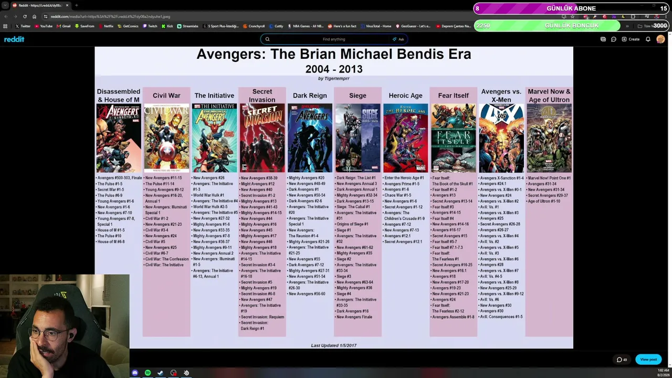Open the Crunchyroll bookmark
672x378 pixels.
tap(254, 26)
